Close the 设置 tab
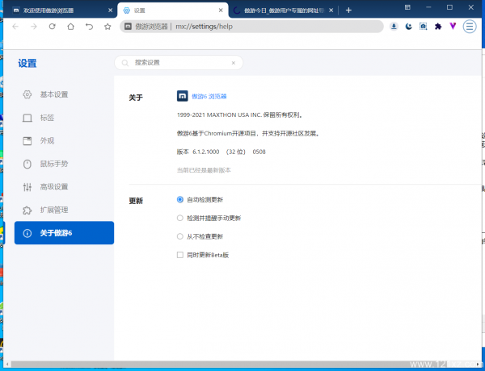This screenshot has height=371, width=485. 221,10
